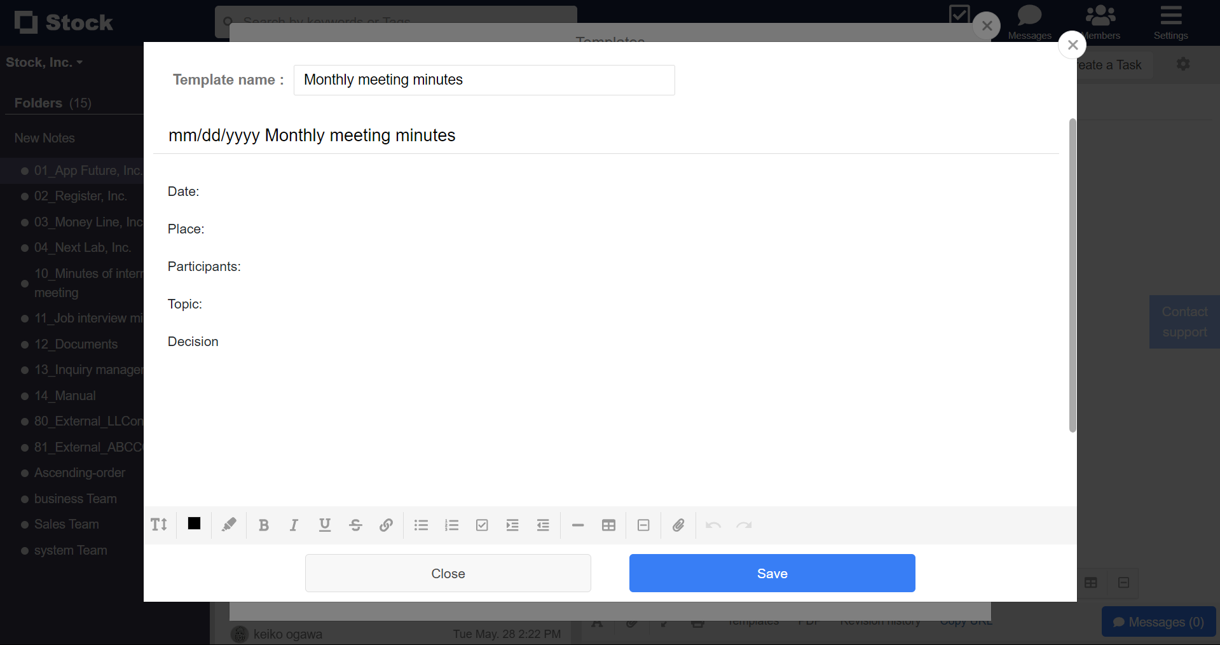The width and height of the screenshot is (1220, 645).
Task: Click the Template name input field
Action: click(484, 80)
